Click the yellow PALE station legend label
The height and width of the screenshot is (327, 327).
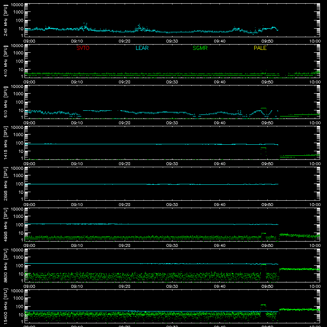[x=260, y=48]
